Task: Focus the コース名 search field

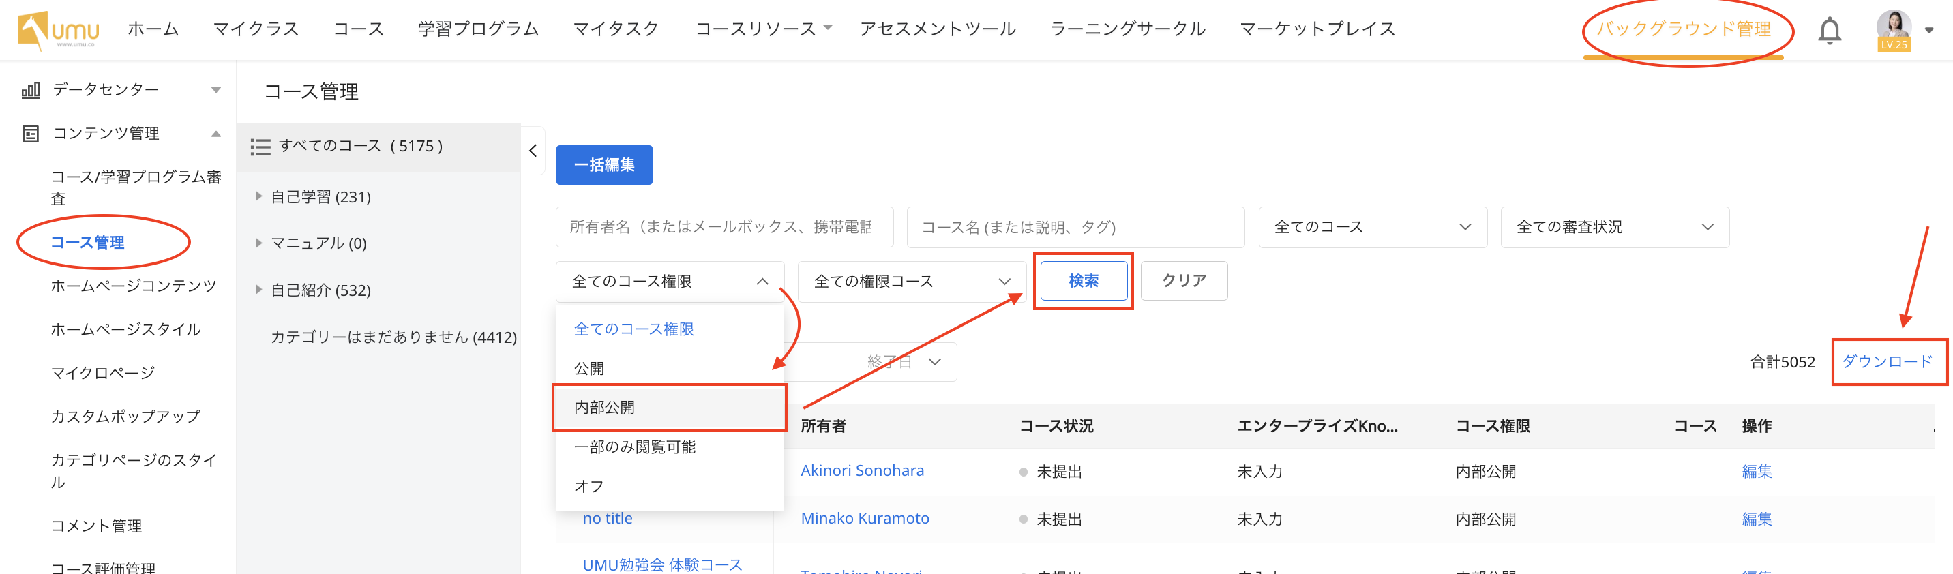Action: [x=1074, y=227]
